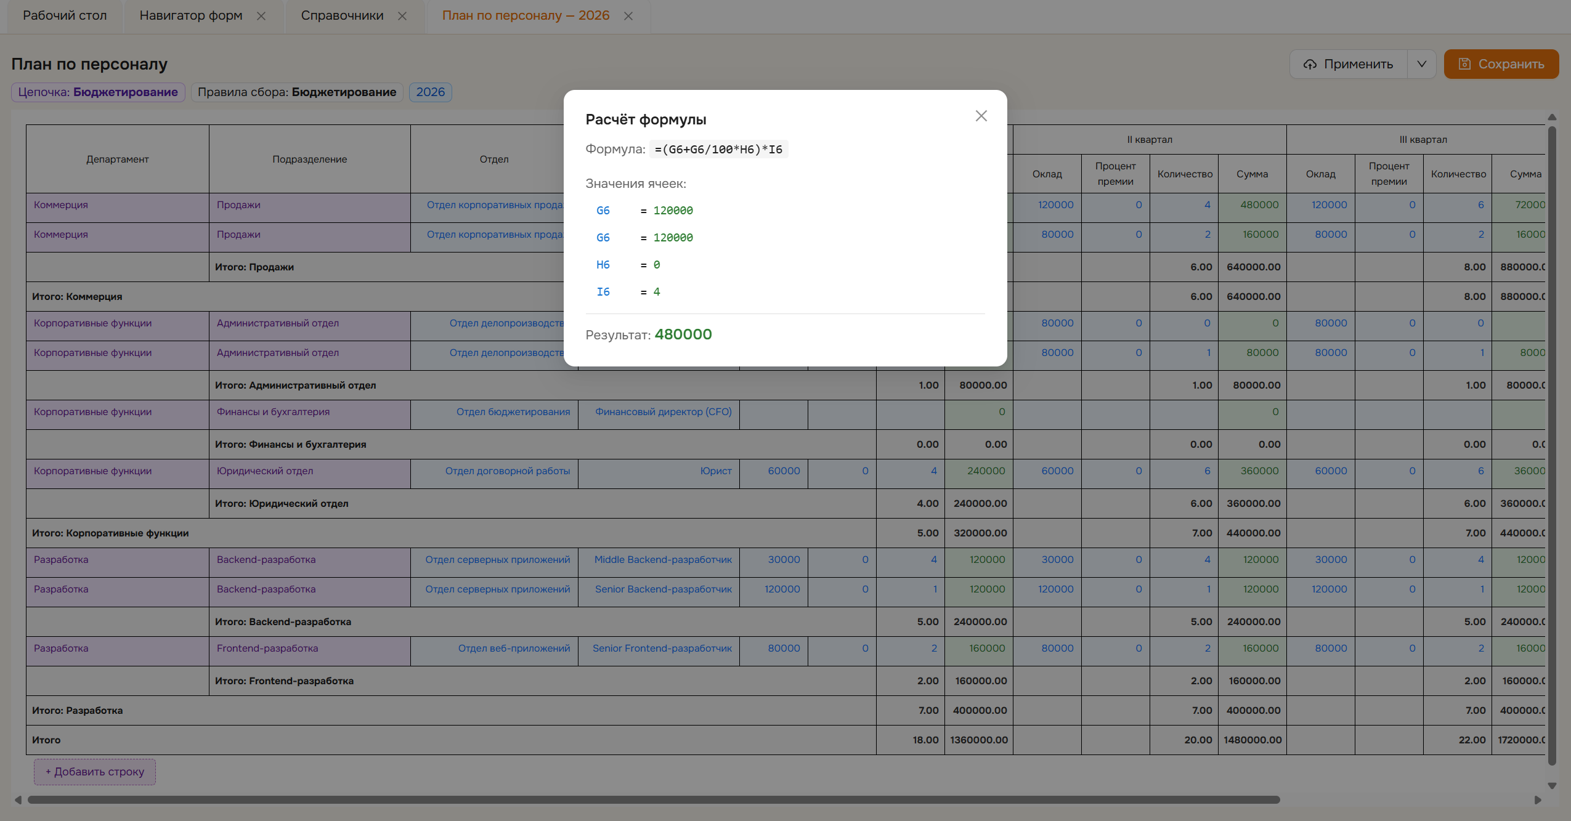The image size is (1571, 821).
Task: Open the Справочники tab
Action: 342,15
